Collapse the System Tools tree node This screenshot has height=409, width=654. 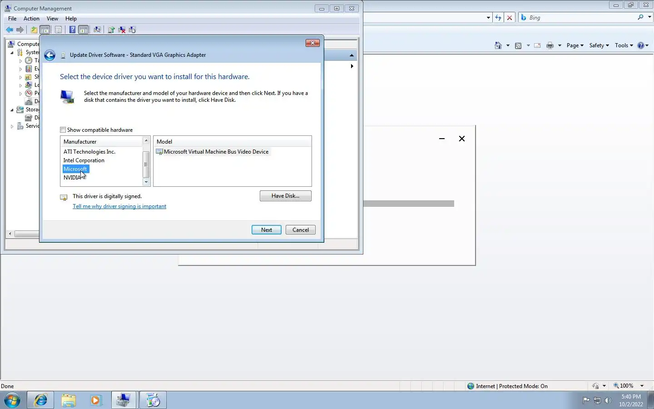point(12,52)
